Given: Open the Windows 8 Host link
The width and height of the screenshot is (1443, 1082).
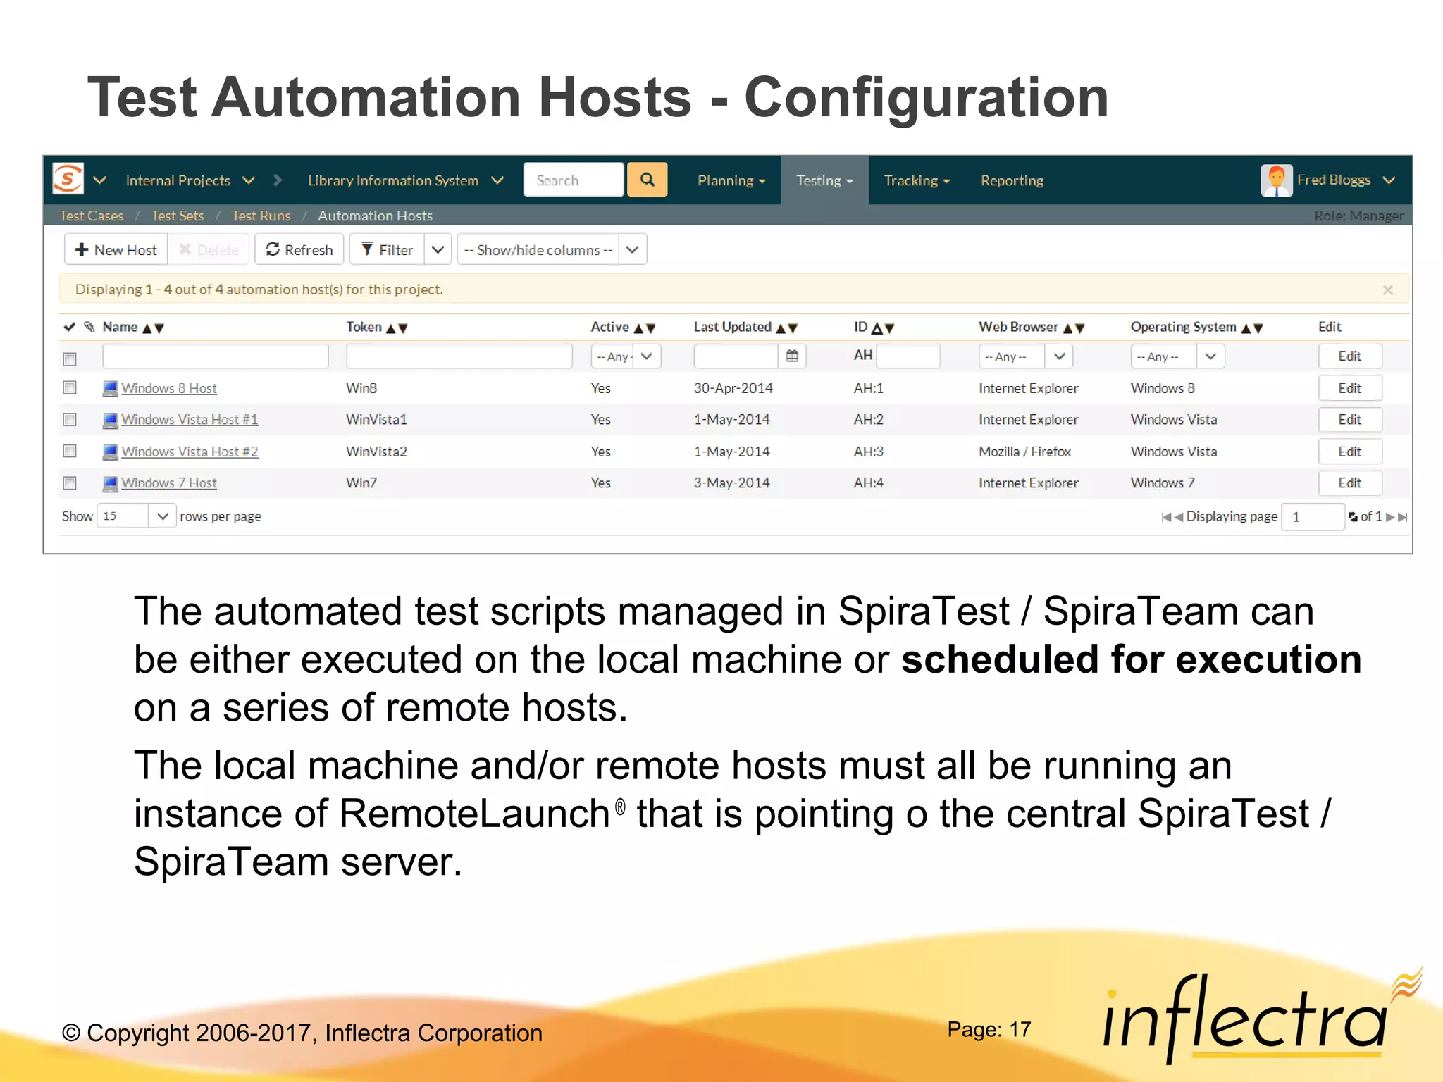Looking at the screenshot, I should tap(169, 388).
